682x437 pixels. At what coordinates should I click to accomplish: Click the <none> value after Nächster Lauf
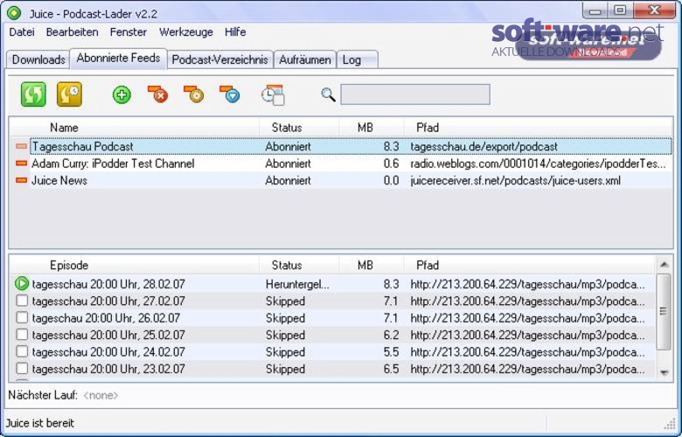tap(101, 395)
